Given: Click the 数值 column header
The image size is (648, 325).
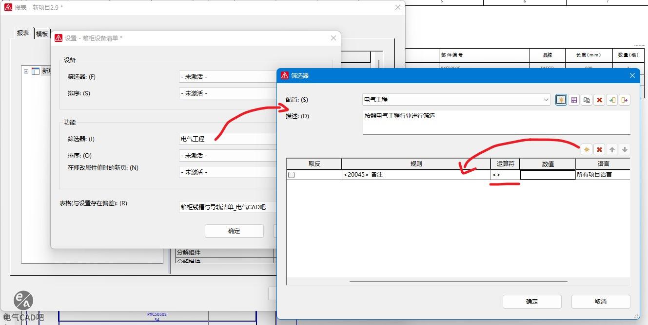Looking at the screenshot, I should coord(548,164).
